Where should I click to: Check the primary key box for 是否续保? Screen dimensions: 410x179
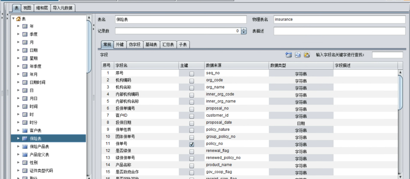tap(192, 152)
